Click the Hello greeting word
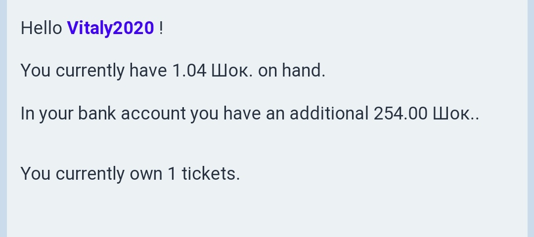534x237 pixels. pyautogui.click(x=42, y=28)
